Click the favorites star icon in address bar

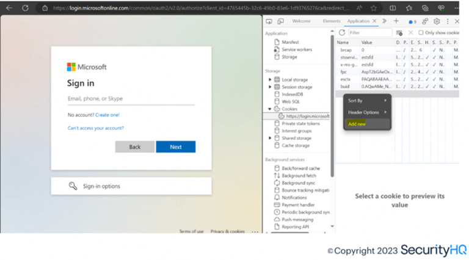tap(374, 8)
